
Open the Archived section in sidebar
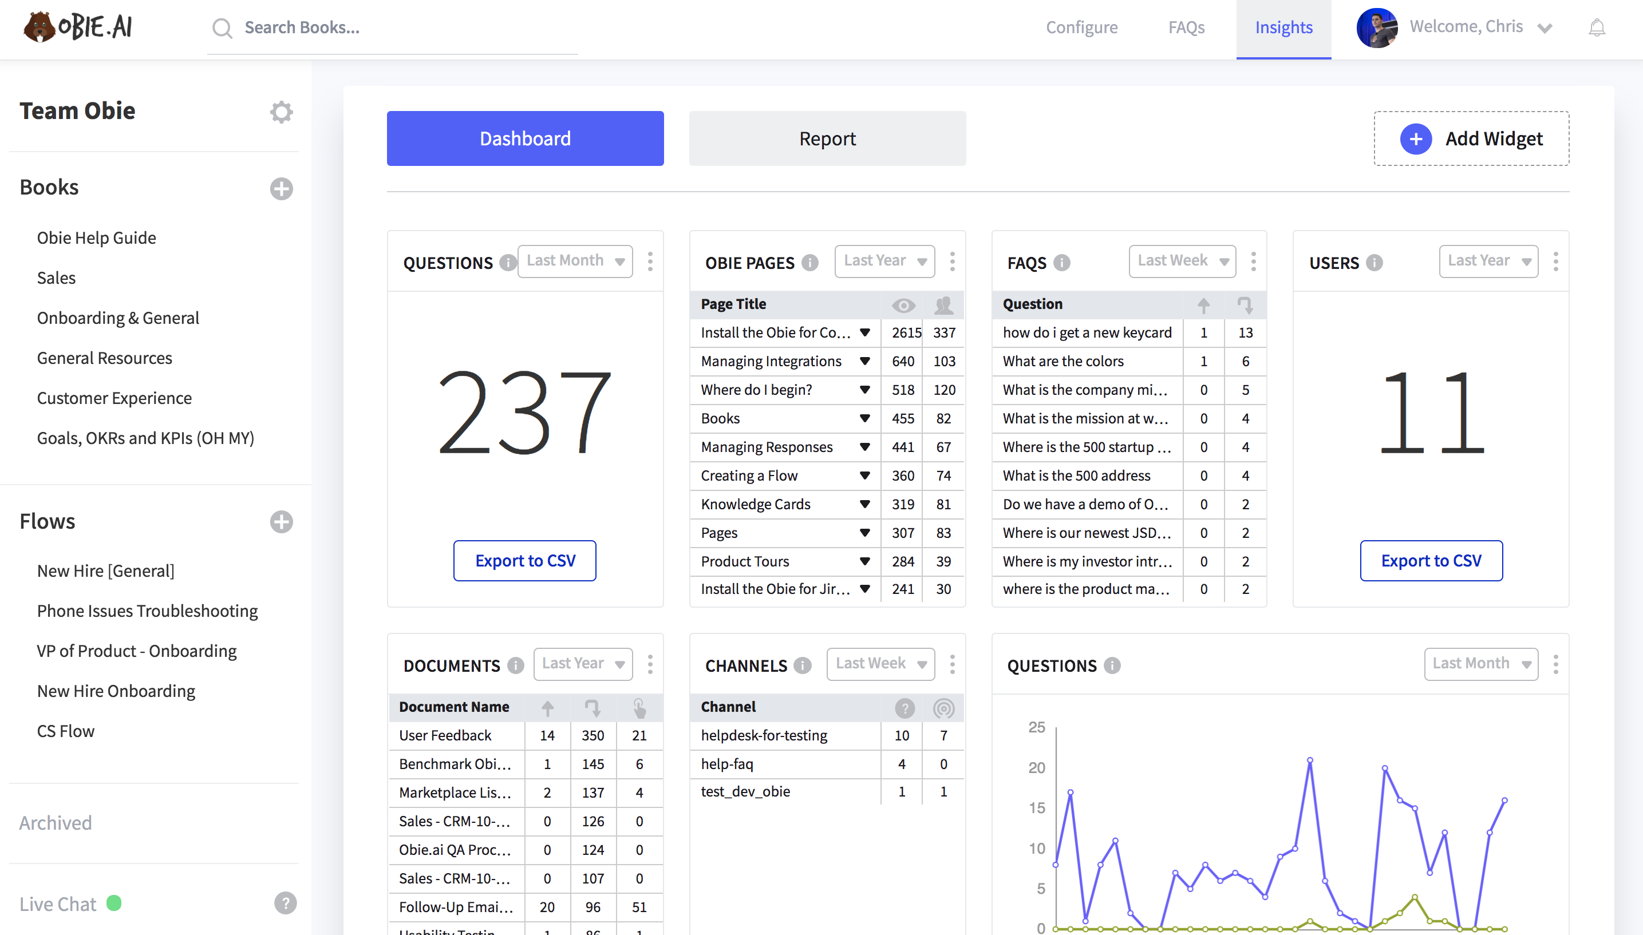click(55, 823)
